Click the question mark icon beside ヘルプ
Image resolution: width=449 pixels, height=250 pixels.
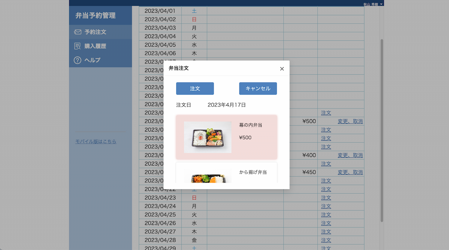[77, 60]
